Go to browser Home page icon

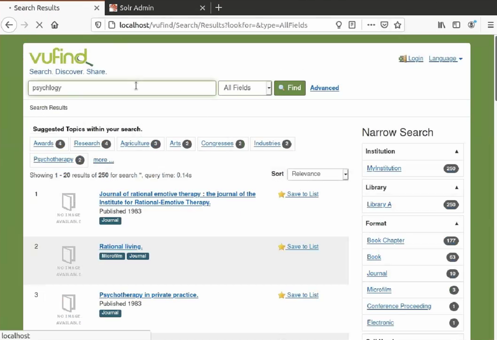(x=55, y=25)
